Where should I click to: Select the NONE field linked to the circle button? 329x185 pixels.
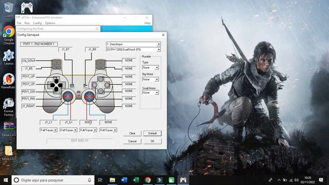(x=129, y=84)
